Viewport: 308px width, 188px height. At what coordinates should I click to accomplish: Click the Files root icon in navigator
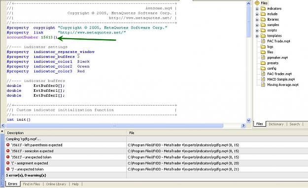pos(257,3)
